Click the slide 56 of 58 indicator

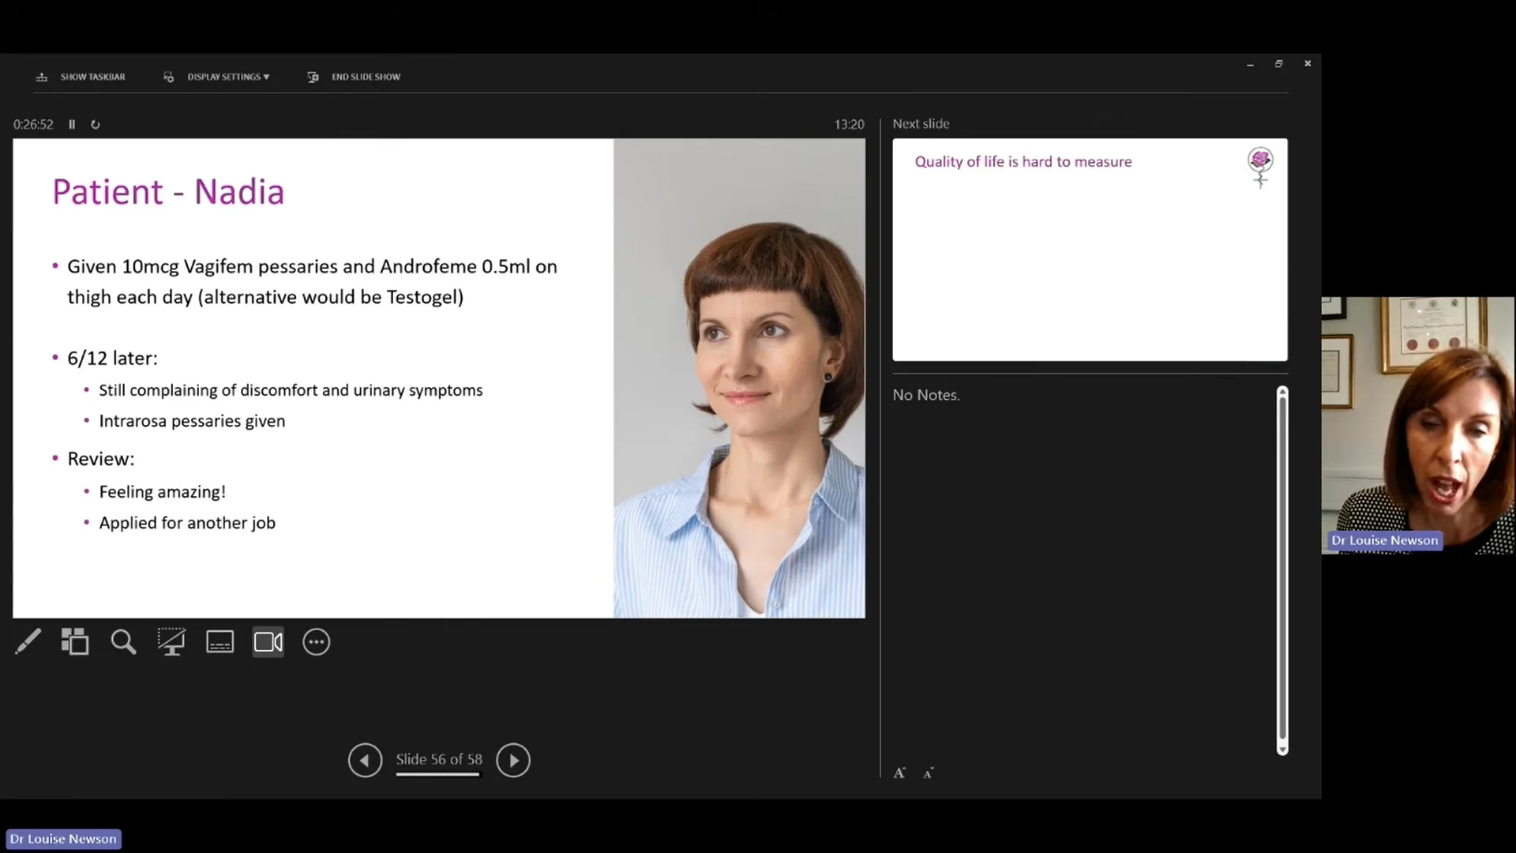click(x=438, y=759)
